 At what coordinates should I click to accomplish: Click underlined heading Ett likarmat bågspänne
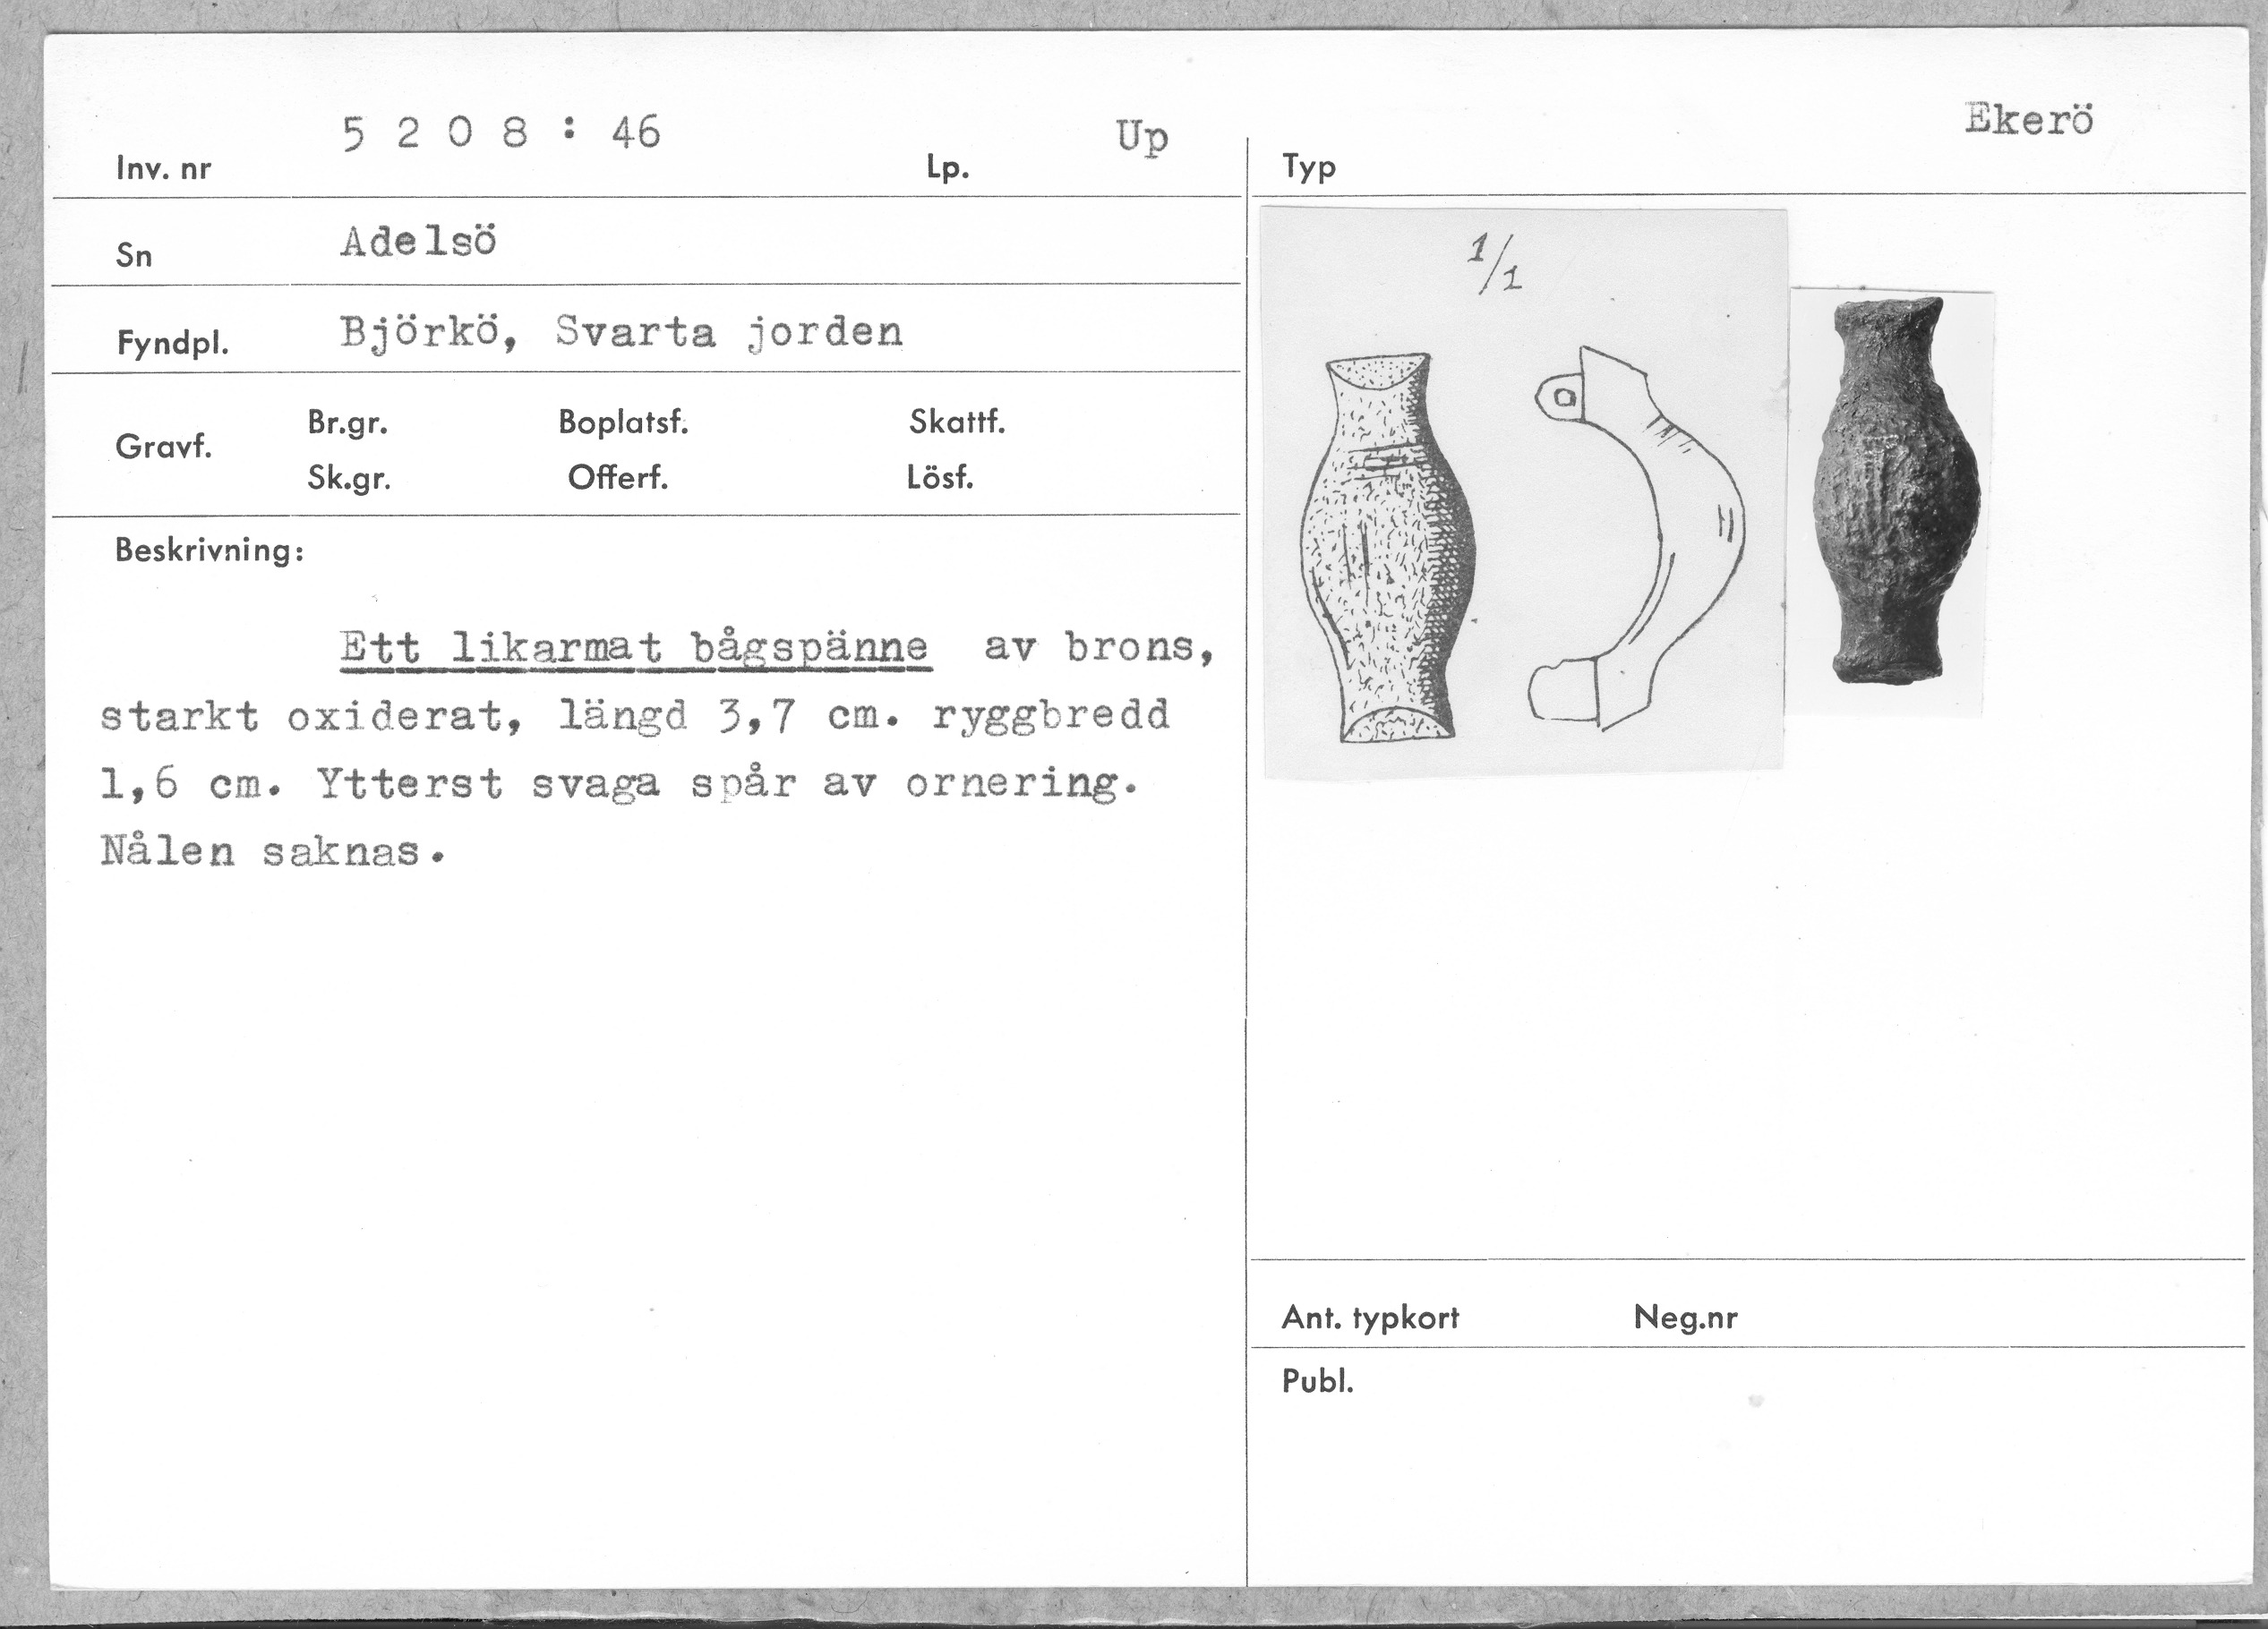[x=635, y=649]
